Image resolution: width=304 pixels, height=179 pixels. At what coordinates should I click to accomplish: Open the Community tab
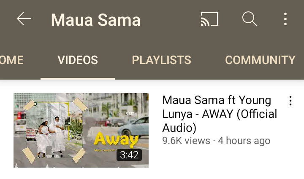(x=260, y=60)
